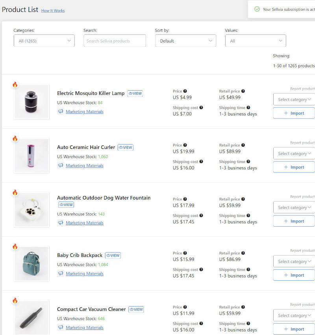Open the Values filter dropdown
The width and height of the screenshot is (315, 335).
[256, 41]
